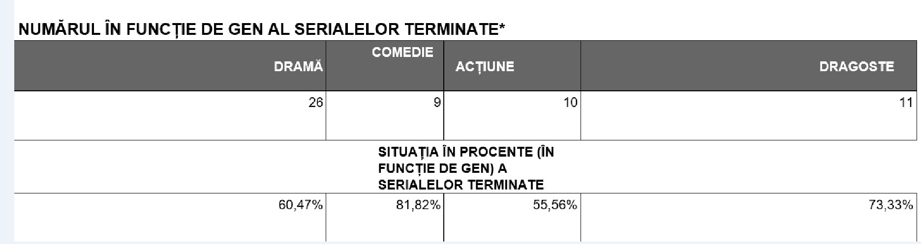The width and height of the screenshot is (921, 244).
Task: Select the 73,33% percentage cell
Action: (890, 205)
